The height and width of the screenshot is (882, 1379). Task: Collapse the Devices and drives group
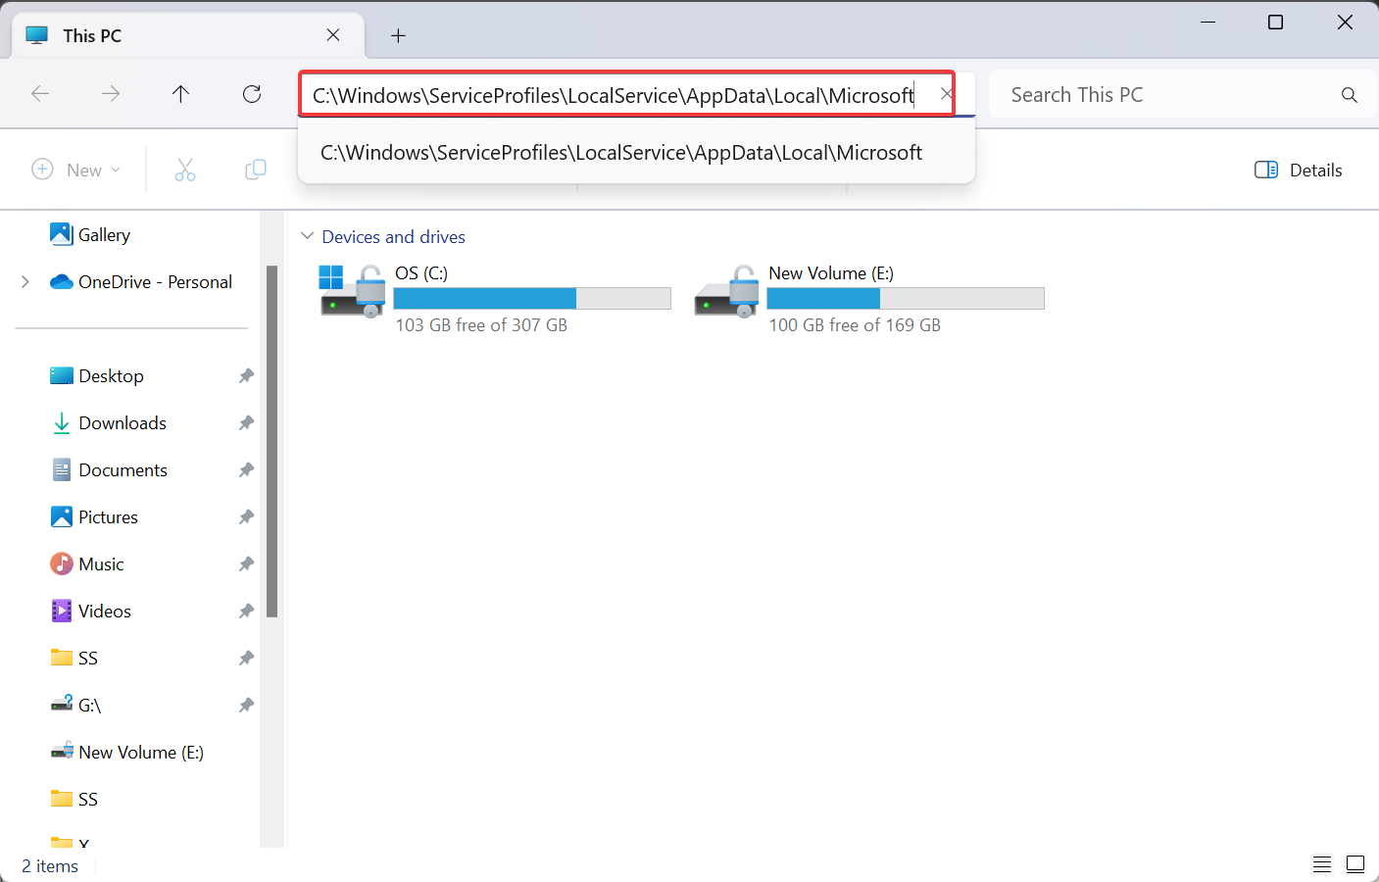point(307,236)
